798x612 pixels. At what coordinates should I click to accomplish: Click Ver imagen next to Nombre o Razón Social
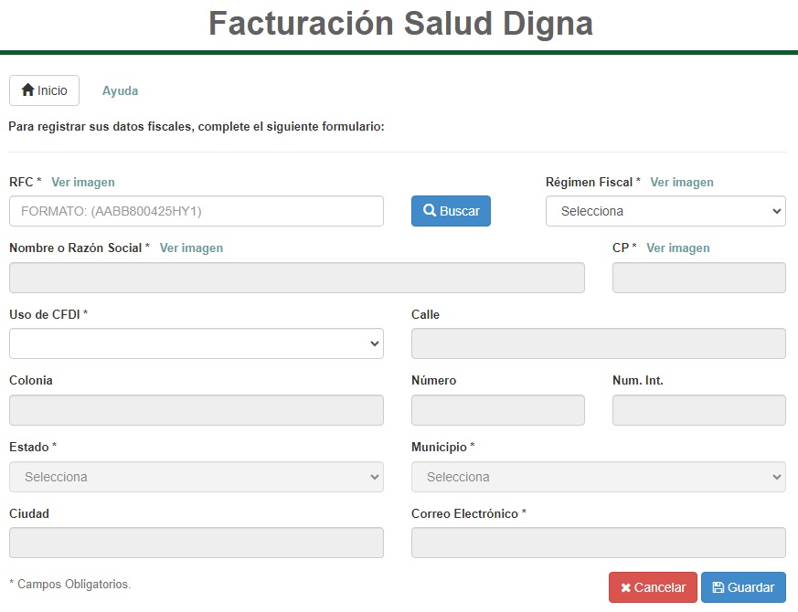pyautogui.click(x=191, y=248)
